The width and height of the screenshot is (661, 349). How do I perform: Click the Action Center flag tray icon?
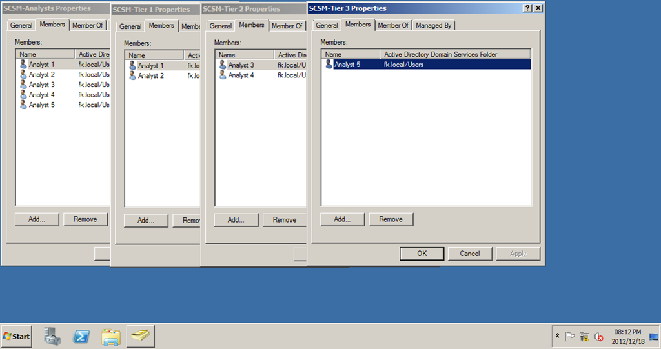(570, 336)
